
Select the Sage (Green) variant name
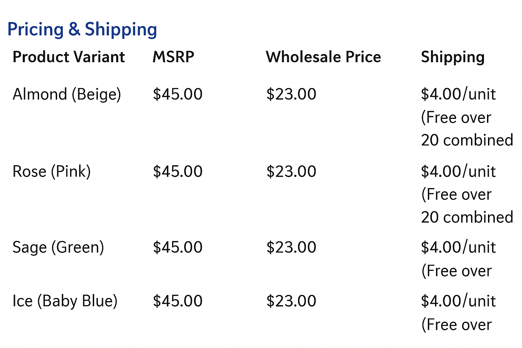coord(58,247)
